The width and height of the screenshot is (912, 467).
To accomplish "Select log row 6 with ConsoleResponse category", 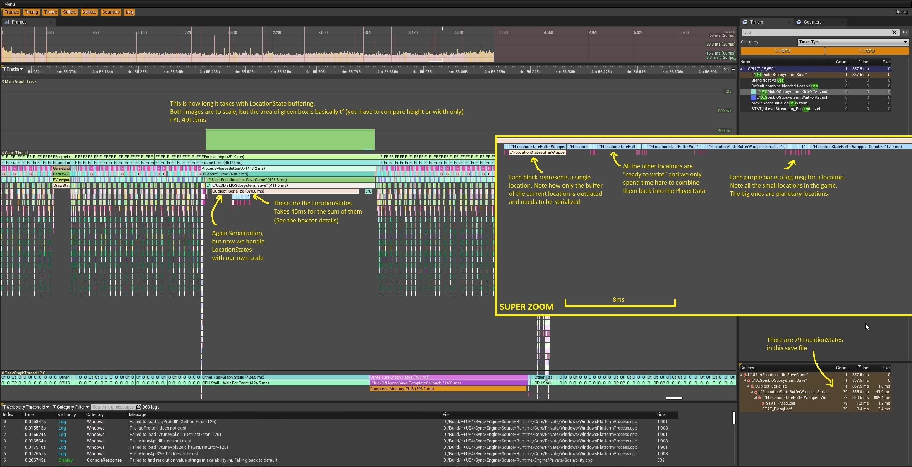I will click(339, 460).
